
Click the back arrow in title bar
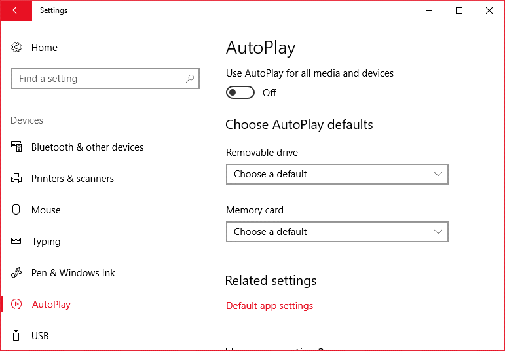pyautogui.click(x=16, y=10)
